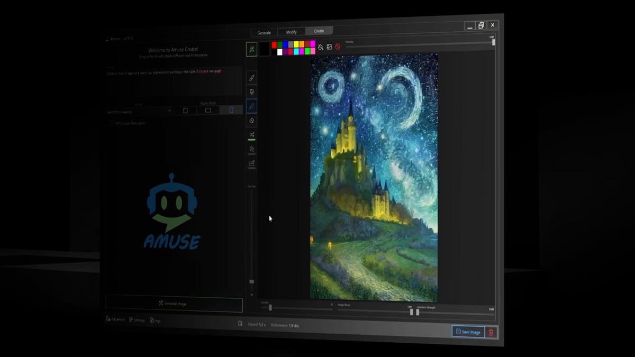Viewport: 635px width, 357px height.
Task: Click the Elapsed 5.2 s readout
Action: pyautogui.click(x=257, y=324)
